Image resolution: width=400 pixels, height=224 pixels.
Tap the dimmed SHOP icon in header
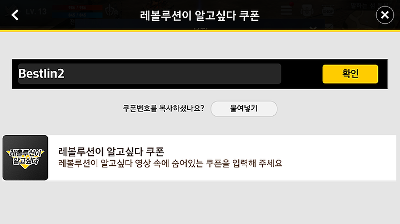[x=328, y=11]
